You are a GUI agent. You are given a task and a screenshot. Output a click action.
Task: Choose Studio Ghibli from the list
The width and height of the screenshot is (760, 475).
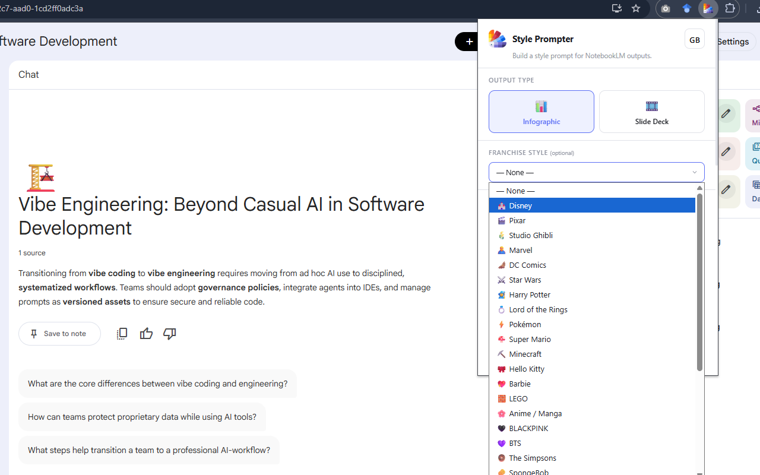point(530,235)
